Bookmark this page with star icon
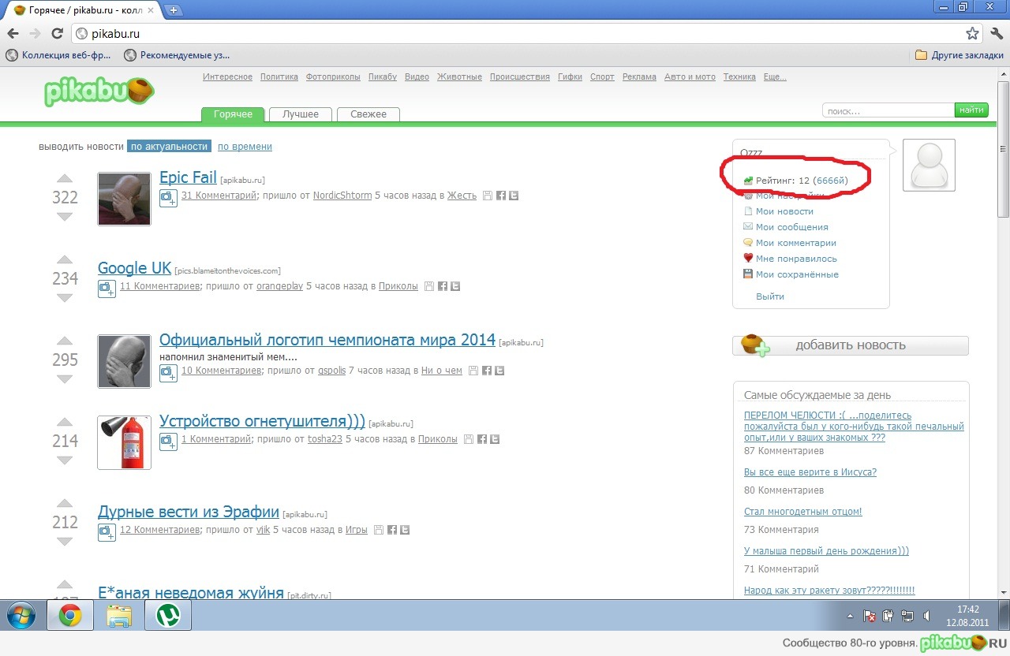Viewport: 1010px width, 656px height. (x=972, y=34)
